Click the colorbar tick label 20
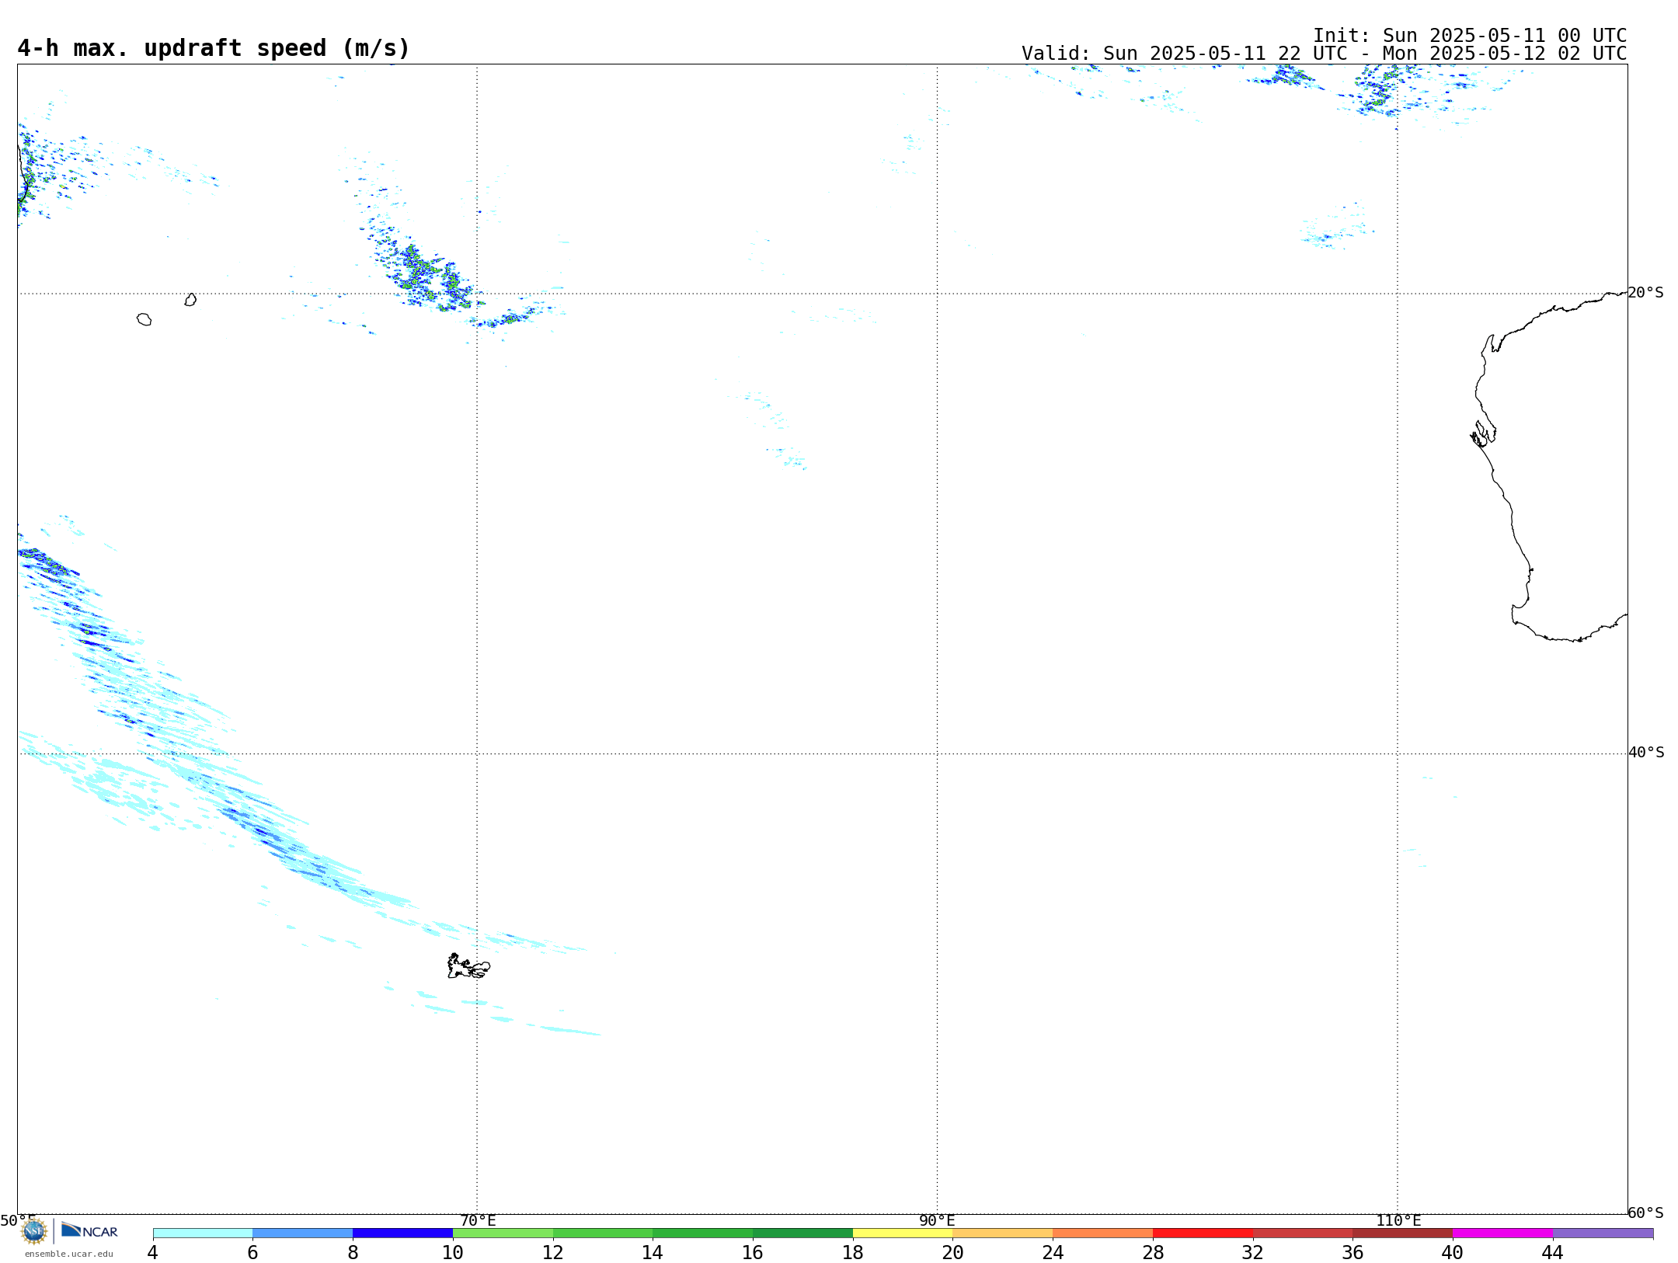 [952, 1252]
